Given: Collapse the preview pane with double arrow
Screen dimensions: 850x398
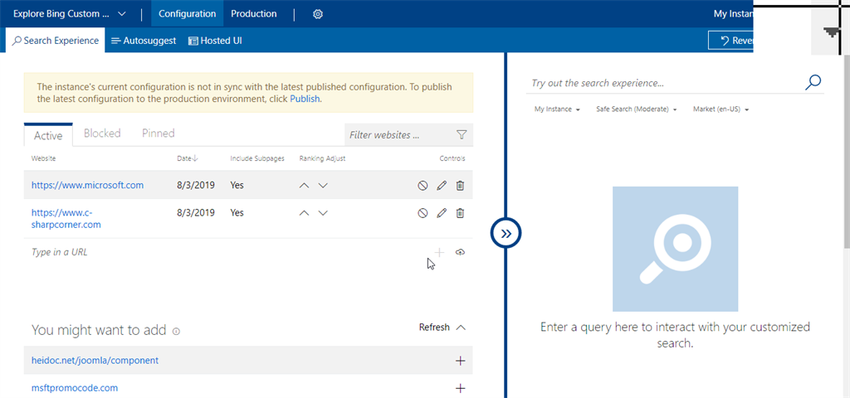Looking at the screenshot, I should coord(506,233).
